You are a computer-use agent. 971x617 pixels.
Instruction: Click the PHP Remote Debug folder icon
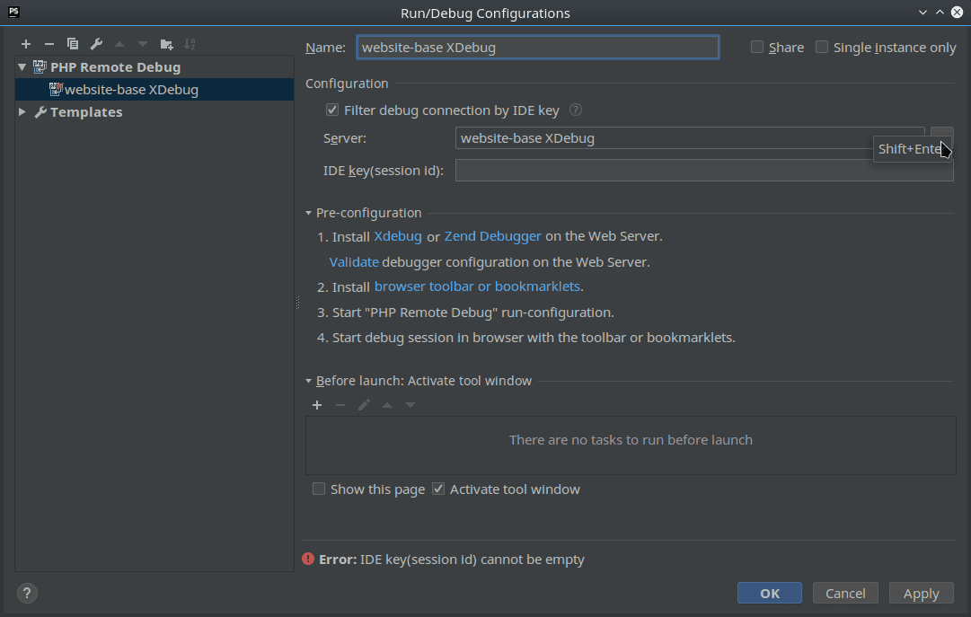click(40, 66)
